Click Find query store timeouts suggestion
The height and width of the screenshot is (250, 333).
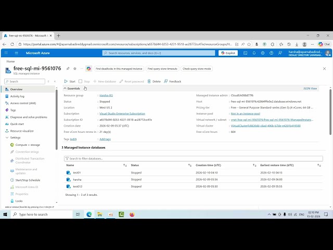(162, 69)
